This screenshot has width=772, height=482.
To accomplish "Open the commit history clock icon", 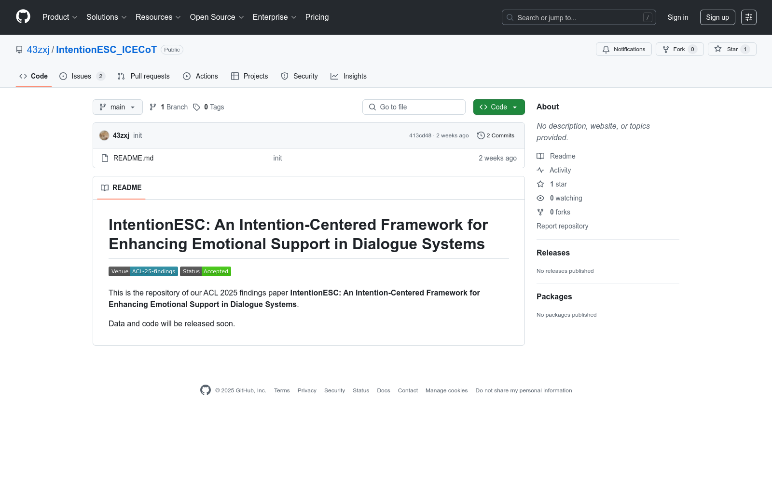I will pyautogui.click(x=481, y=135).
